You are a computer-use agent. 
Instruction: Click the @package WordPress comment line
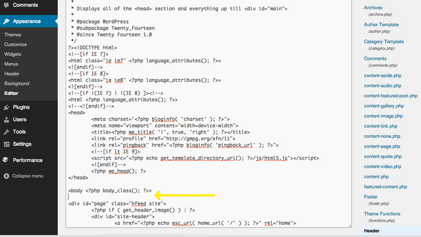pyautogui.click(x=100, y=22)
